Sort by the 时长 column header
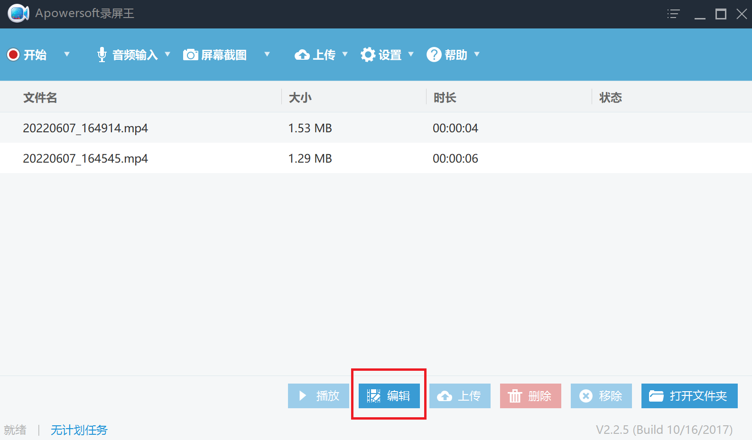The height and width of the screenshot is (440, 752). [x=445, y=98]
